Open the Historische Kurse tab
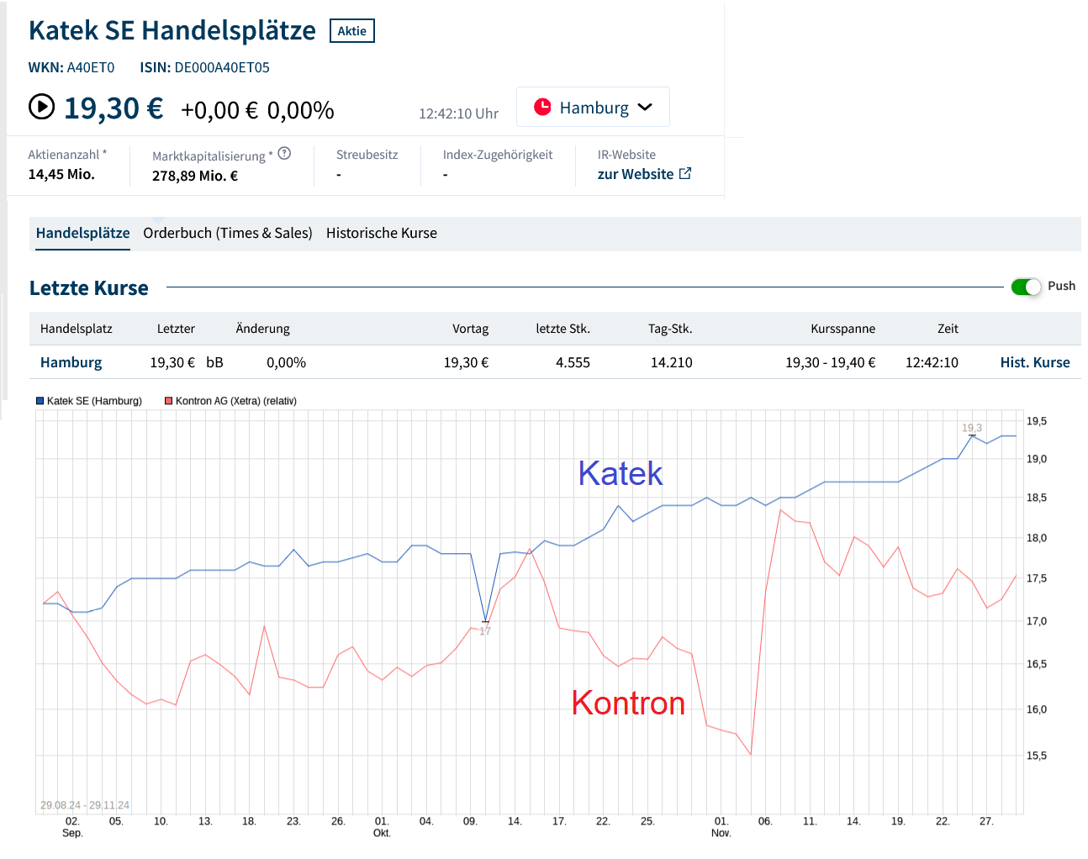The width and height of the screenshot is (1088, 859). [x=382, y=233]
